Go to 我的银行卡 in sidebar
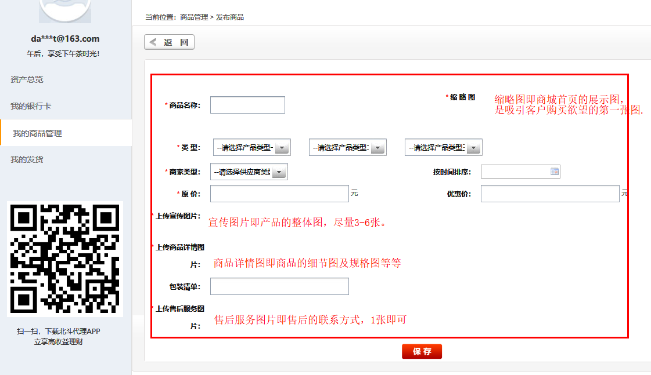 31,106
